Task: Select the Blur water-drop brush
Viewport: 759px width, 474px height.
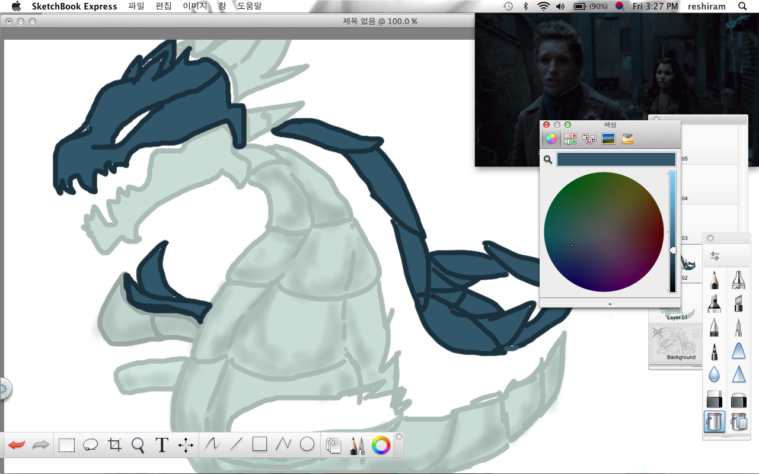Action: 715,374
